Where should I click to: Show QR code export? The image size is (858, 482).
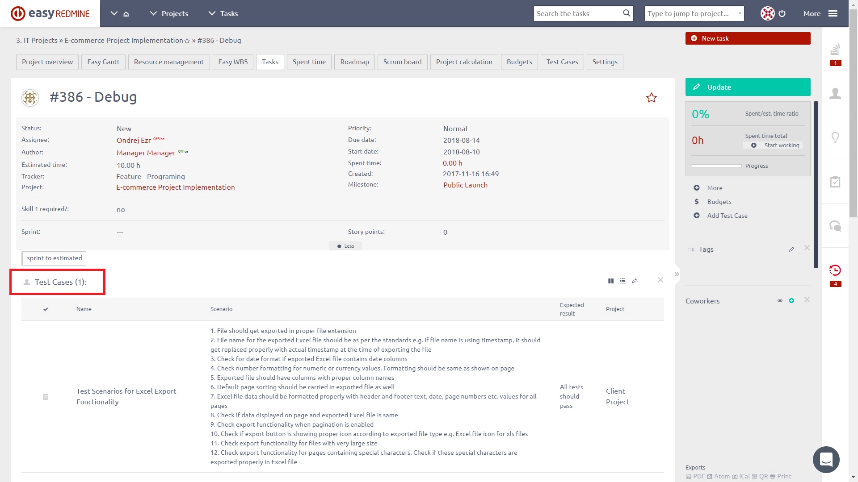click(x=760, y=476)
